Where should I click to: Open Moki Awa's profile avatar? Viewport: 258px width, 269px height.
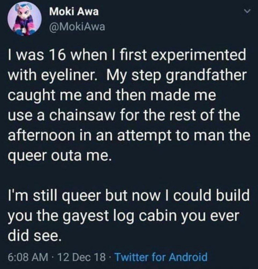coord(23,20)
